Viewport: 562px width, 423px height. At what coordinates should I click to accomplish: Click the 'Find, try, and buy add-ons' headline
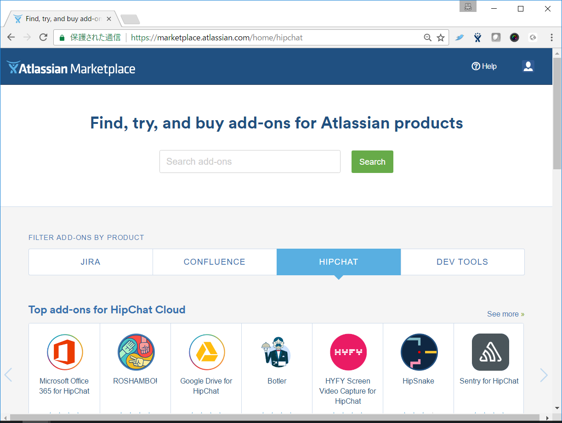(277, 123)
